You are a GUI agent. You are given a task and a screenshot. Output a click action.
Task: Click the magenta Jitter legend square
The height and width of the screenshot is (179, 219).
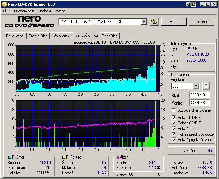(x=118, y=157)
